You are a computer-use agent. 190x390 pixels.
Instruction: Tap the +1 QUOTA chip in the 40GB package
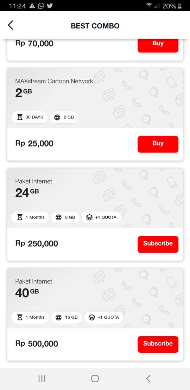point(103,317)
